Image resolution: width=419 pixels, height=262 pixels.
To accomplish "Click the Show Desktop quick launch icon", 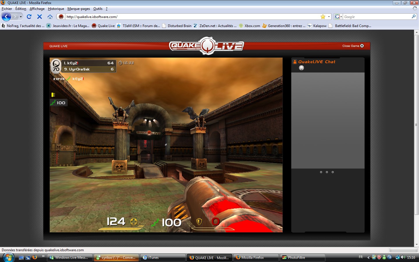I will click(21, 258).
